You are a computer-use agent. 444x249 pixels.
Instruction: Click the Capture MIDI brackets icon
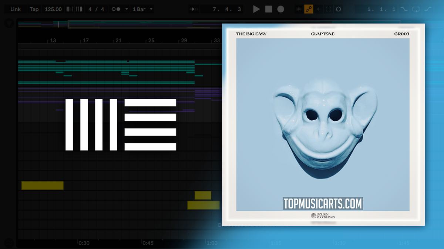tap(329, 9)
